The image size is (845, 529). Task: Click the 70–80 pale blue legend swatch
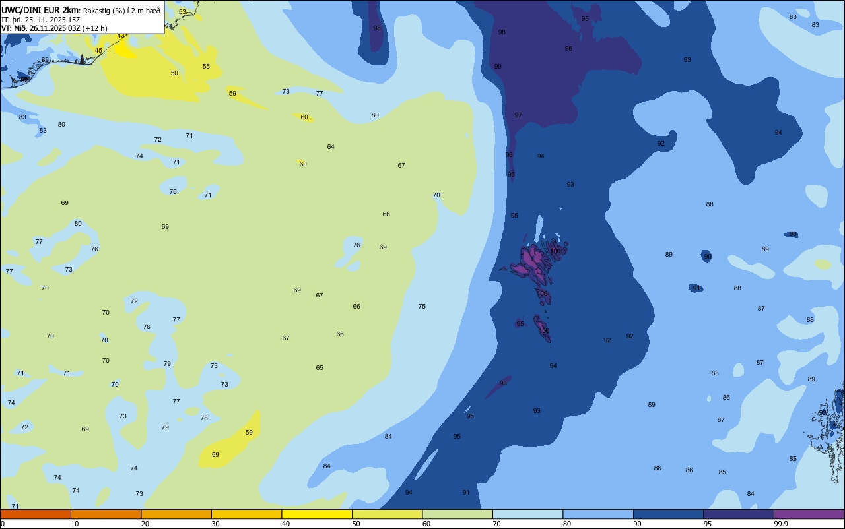[527, 514]
